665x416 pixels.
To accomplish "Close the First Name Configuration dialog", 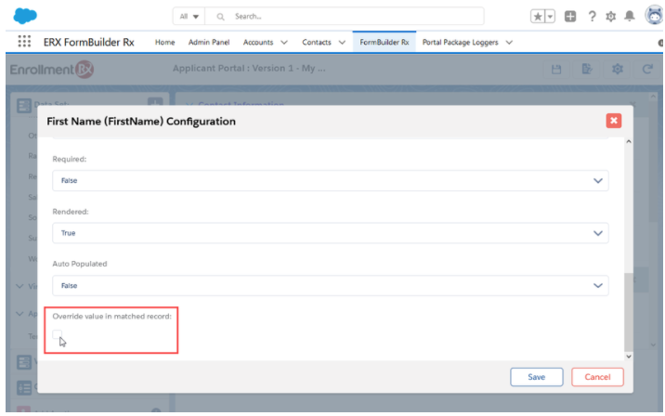I will (x=613, y=121).
